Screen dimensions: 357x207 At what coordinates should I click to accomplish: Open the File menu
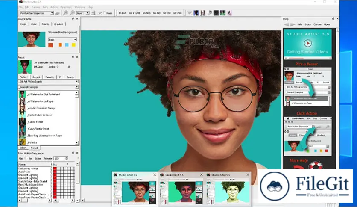[20, 7]
